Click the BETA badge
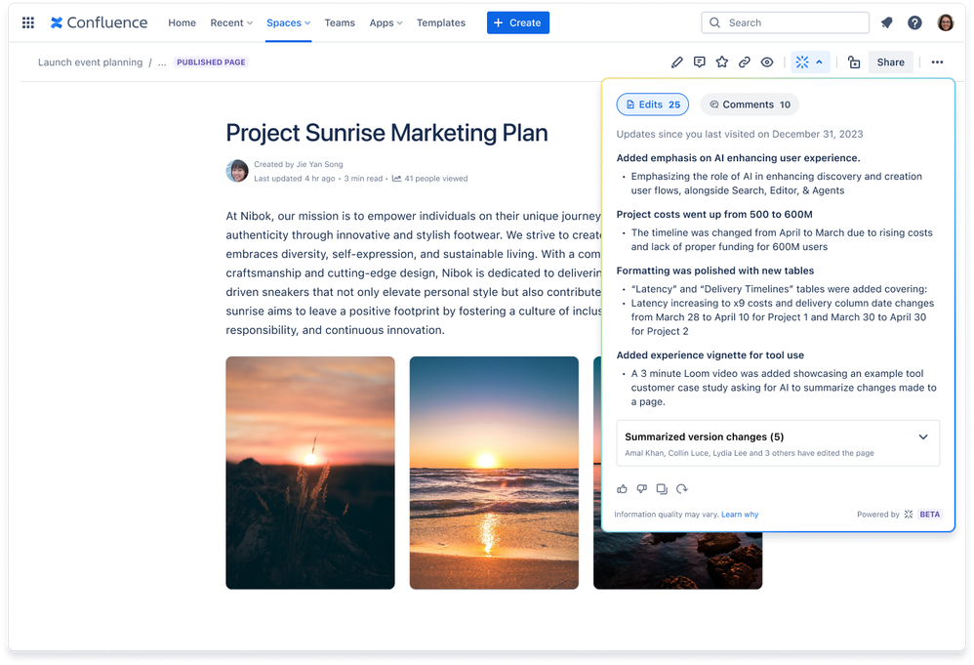974x665 pixels. (929, 514)
